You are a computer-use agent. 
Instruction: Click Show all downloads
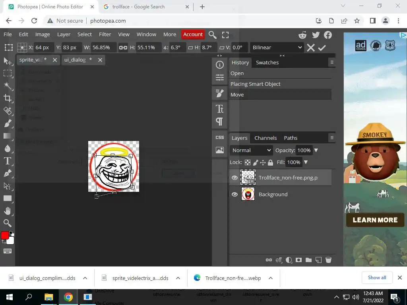[x=377, y=278]
